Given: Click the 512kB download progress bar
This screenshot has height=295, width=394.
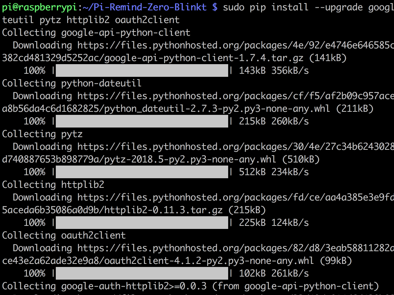Looking at the screenshot, I should [142, 172].
